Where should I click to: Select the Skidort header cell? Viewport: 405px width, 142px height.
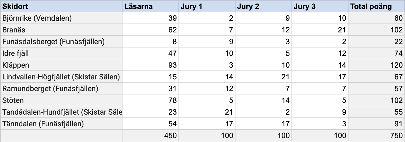click(x=61, y=6)
